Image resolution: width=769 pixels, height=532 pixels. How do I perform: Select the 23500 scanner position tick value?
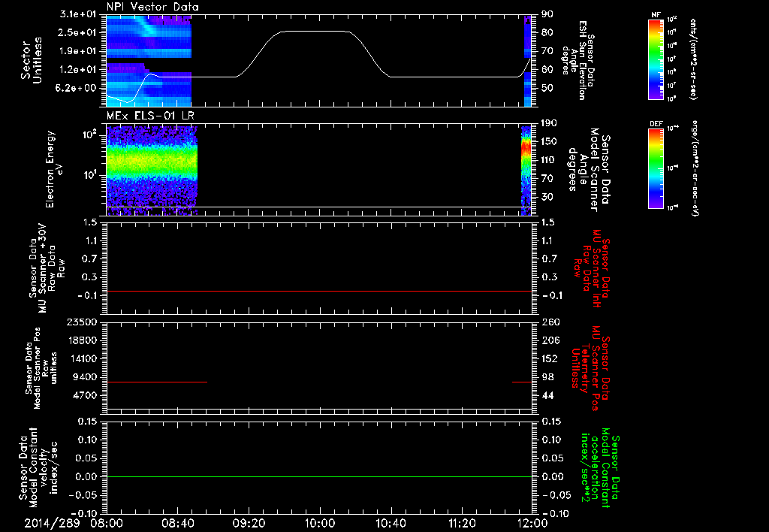click(x=82, y=322)
